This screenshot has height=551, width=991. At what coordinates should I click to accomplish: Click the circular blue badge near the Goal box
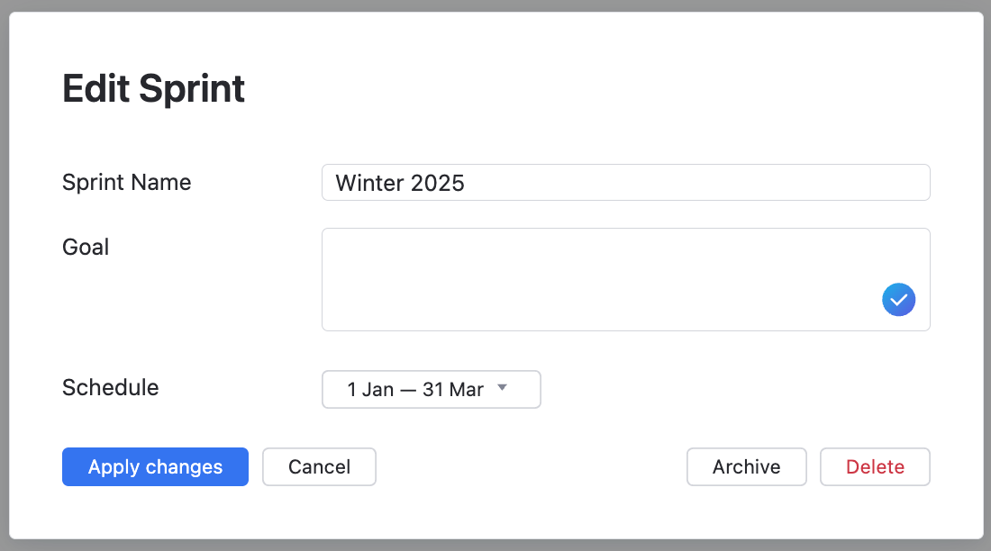pos(898,299)
